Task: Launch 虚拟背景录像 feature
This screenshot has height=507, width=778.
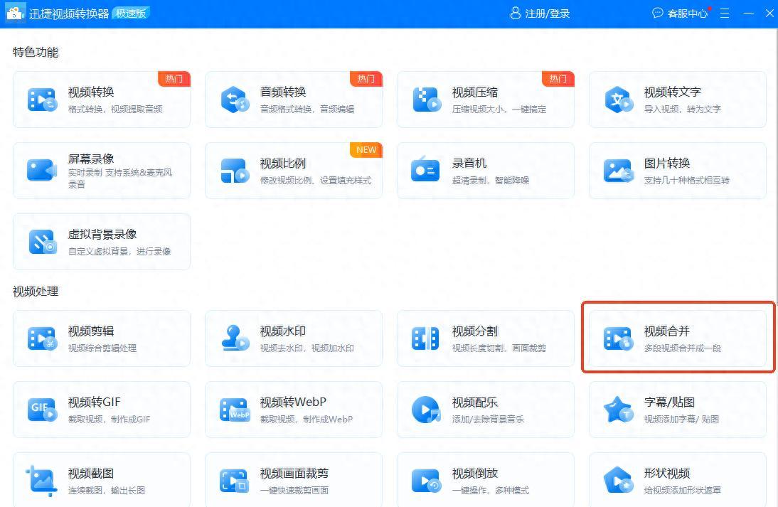Action: 102,242
